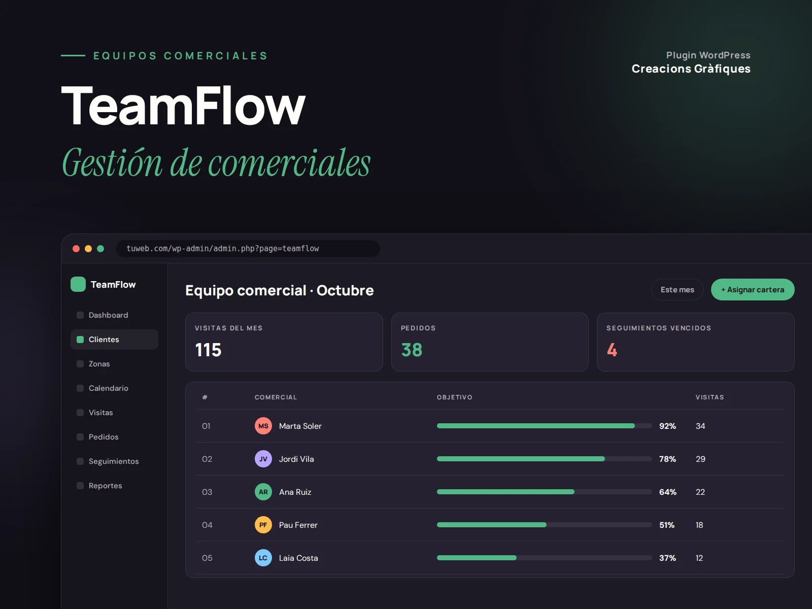Click the + Asignar cartera button
The image size is (812, 609).
[x=753, y=289]
